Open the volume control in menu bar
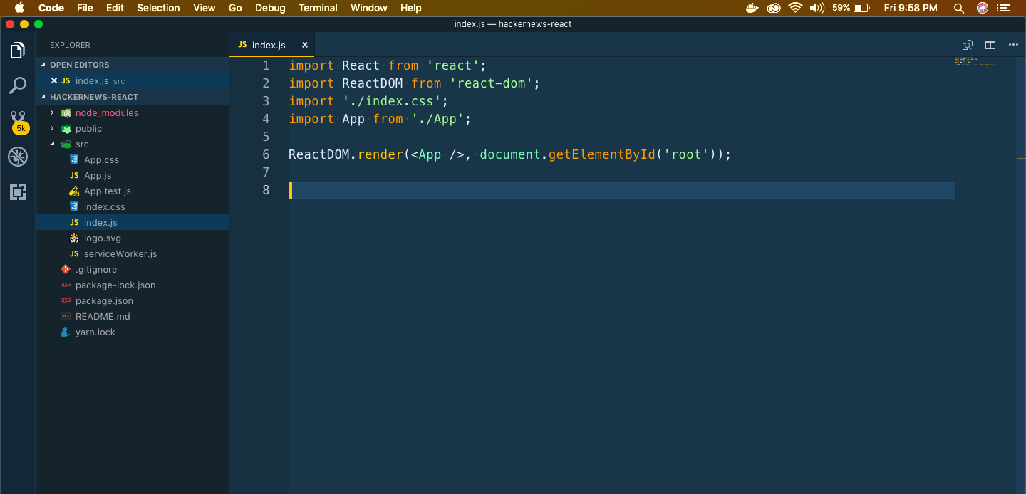Viewport: 1026px width, 494px height. pyautogui.click(x=817, y=8)
